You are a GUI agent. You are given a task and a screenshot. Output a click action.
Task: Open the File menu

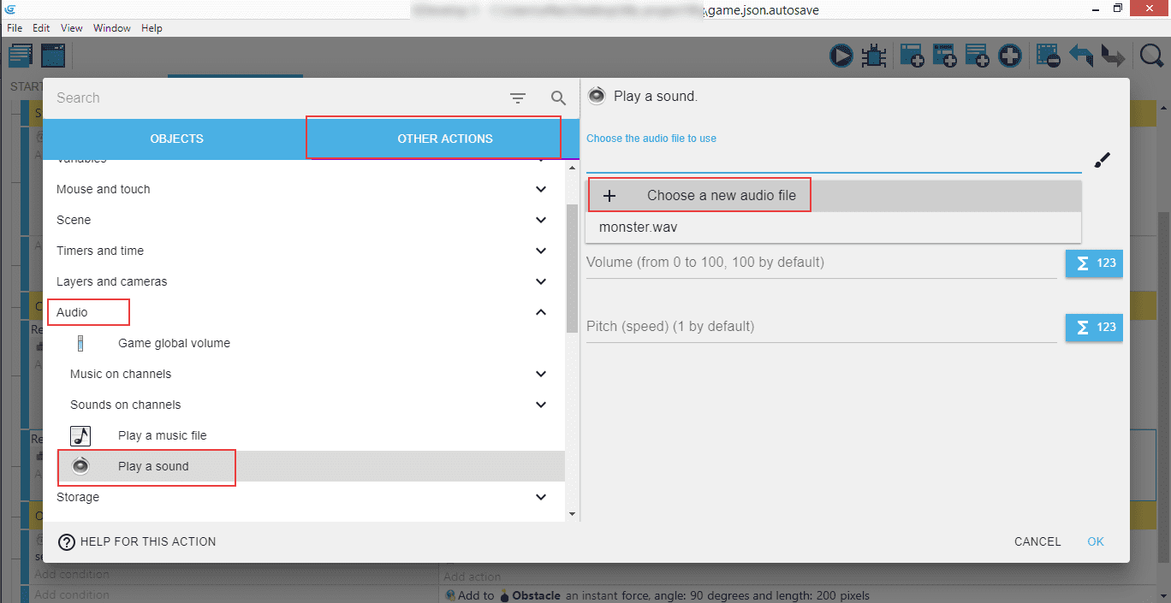point(15,28)
